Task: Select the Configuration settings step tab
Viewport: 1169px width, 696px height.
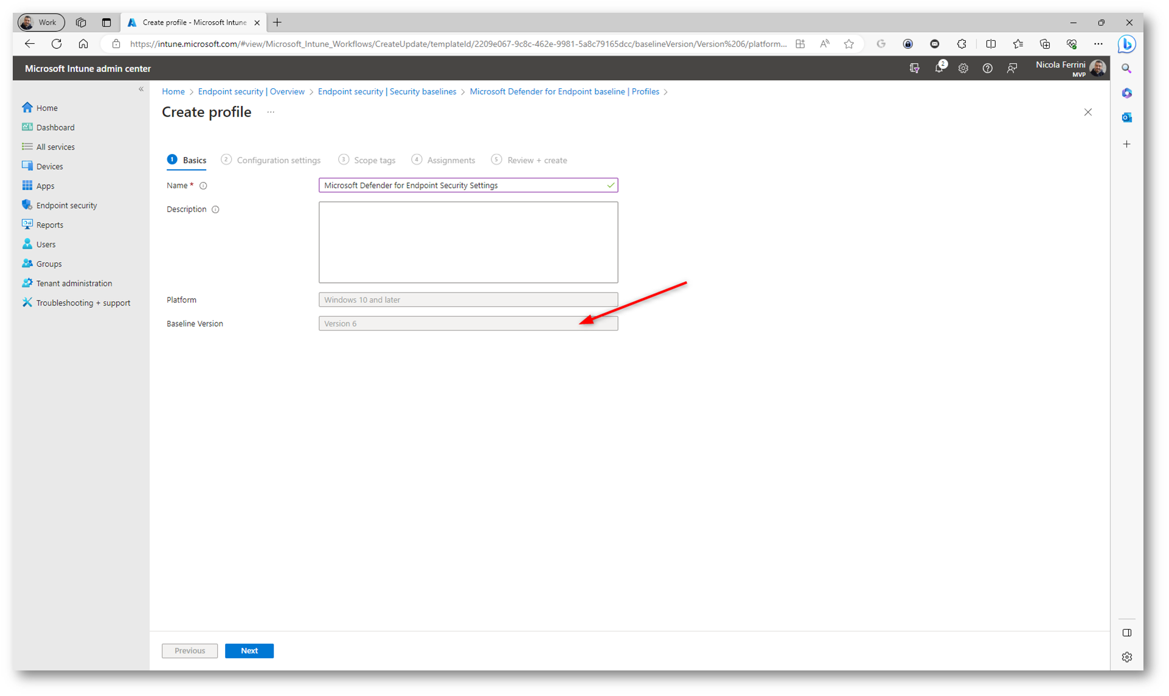Action: pyautogui.click(x=271, y=160)
